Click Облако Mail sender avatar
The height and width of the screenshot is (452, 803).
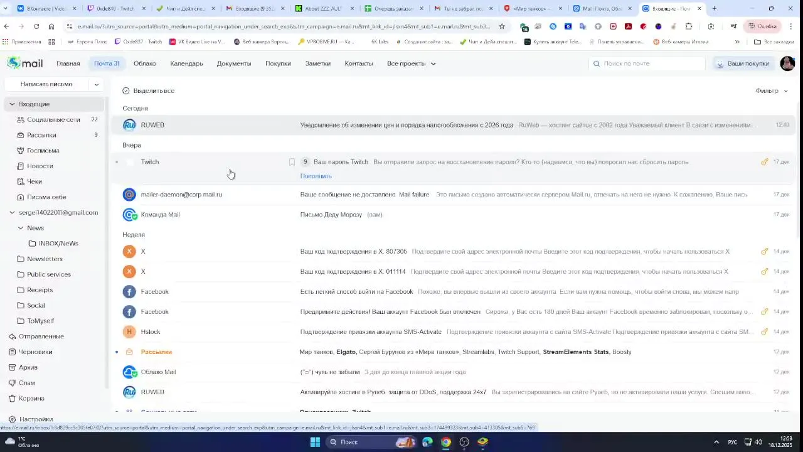pos(129,372)
